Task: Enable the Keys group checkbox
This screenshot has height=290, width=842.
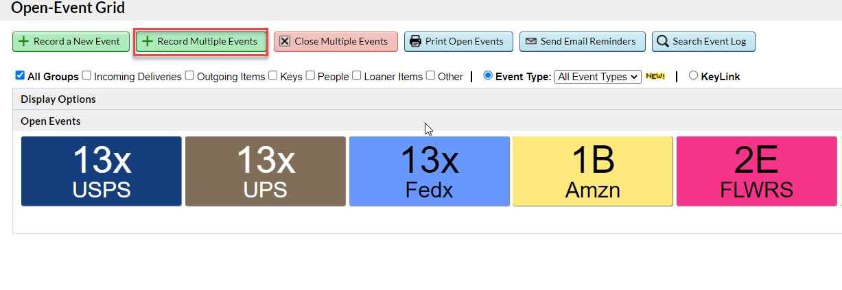Action: (x=273, y=75)
